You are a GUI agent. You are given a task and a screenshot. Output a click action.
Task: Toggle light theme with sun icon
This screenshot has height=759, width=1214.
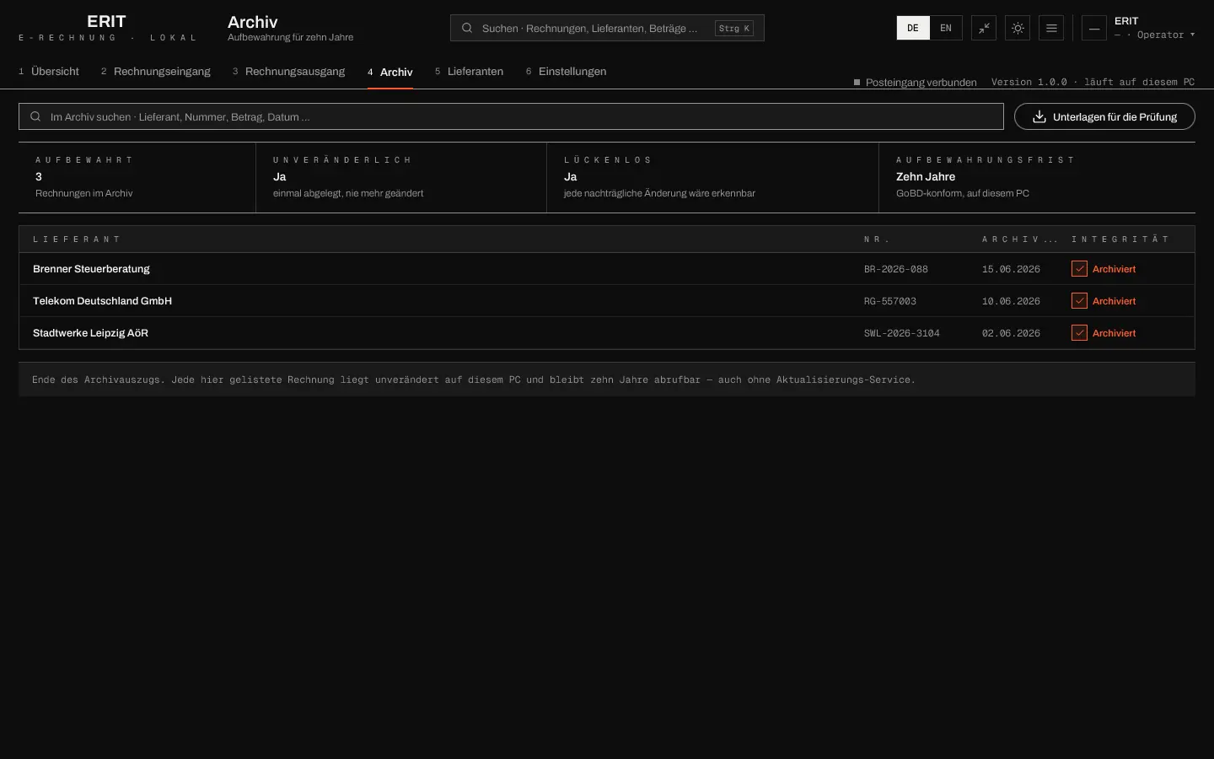pyautogui.click(x=1018, y=28)
